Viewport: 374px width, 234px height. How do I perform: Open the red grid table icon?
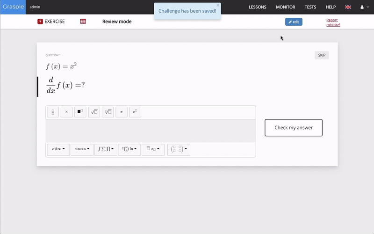[x=83, y=22]
